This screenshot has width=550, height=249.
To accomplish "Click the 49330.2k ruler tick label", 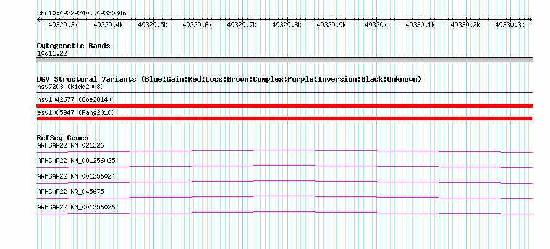I will [x=465, y=25].
